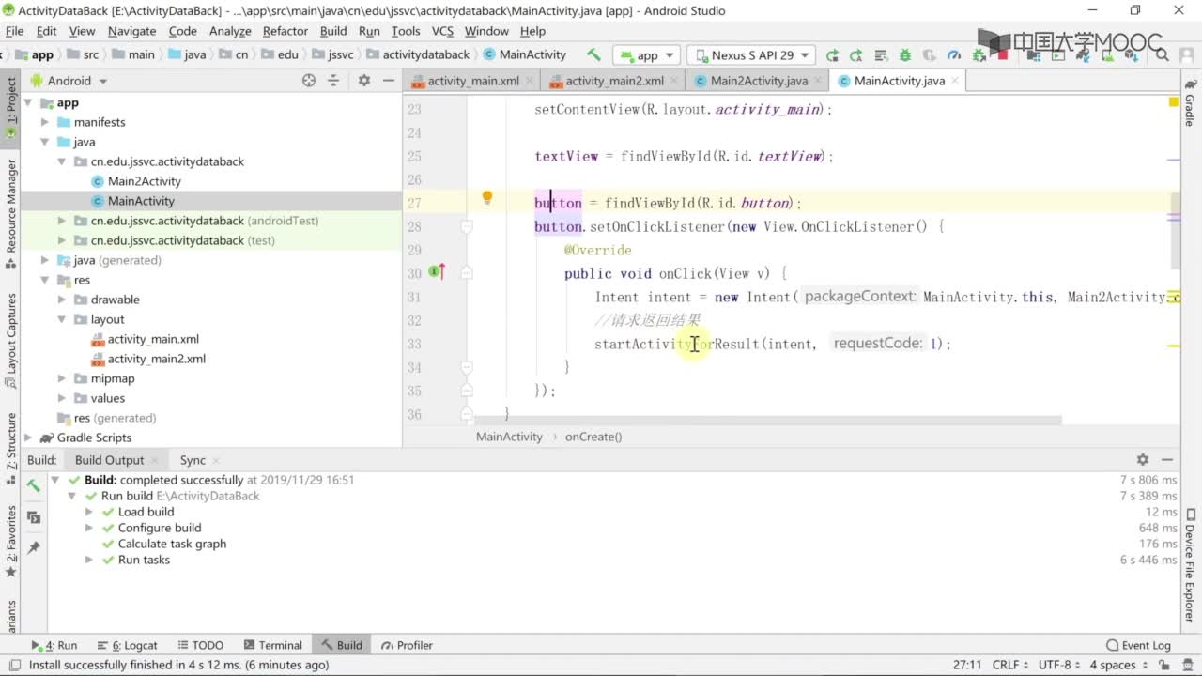Image resolution: width=1202 pixels, height=676 pixels.
Task: Click the light bulb intention icon on line 27
Action: point(487,198)
